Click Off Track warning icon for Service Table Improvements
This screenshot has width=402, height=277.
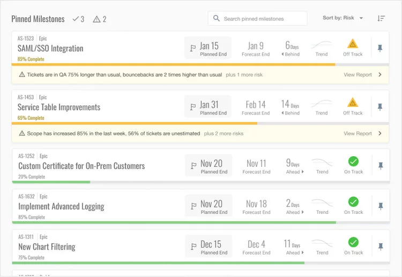(353, 103)
